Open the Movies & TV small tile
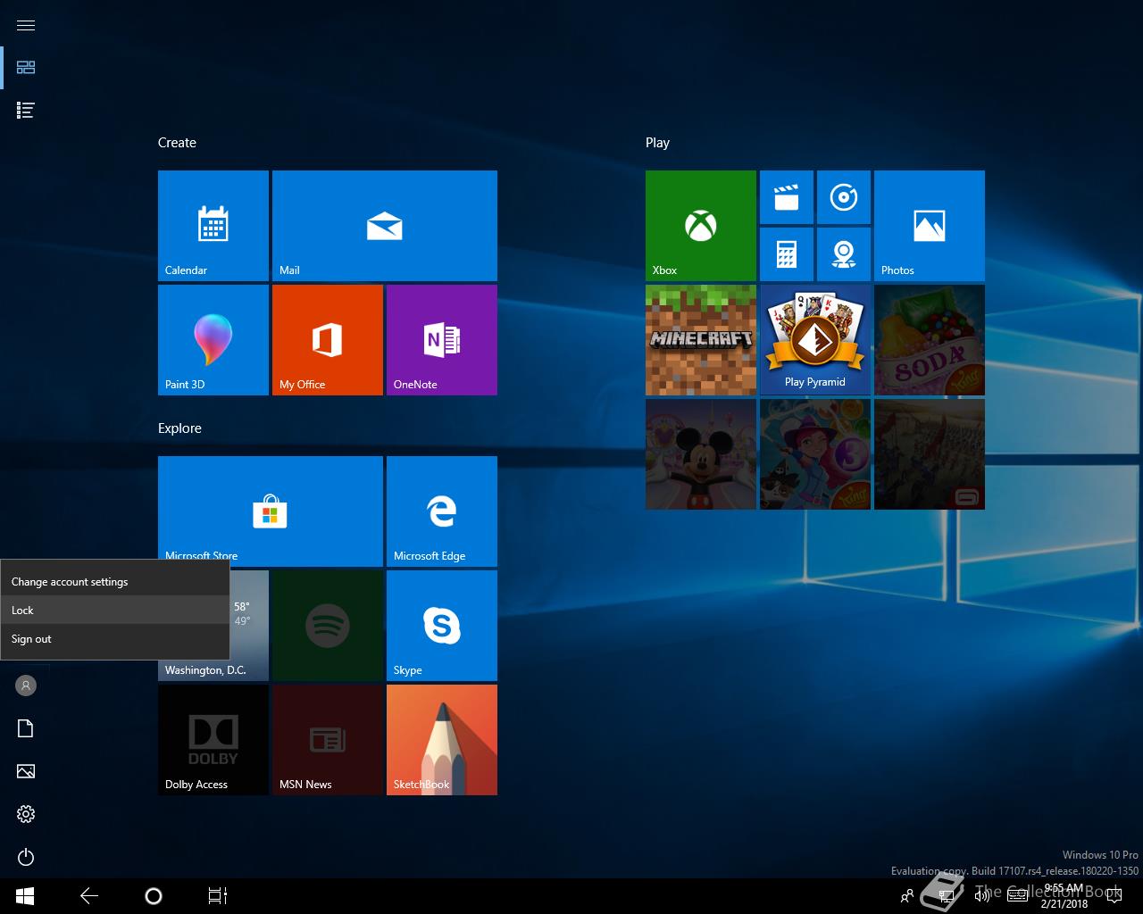 tap(787, 197)
